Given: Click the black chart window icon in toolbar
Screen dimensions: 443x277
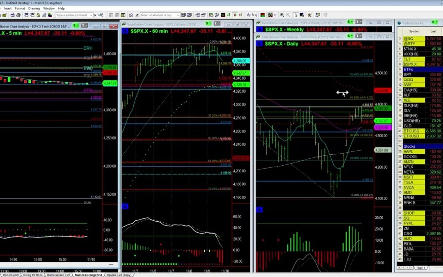Looking at the screenshot, I should click(x=223, y=15).
